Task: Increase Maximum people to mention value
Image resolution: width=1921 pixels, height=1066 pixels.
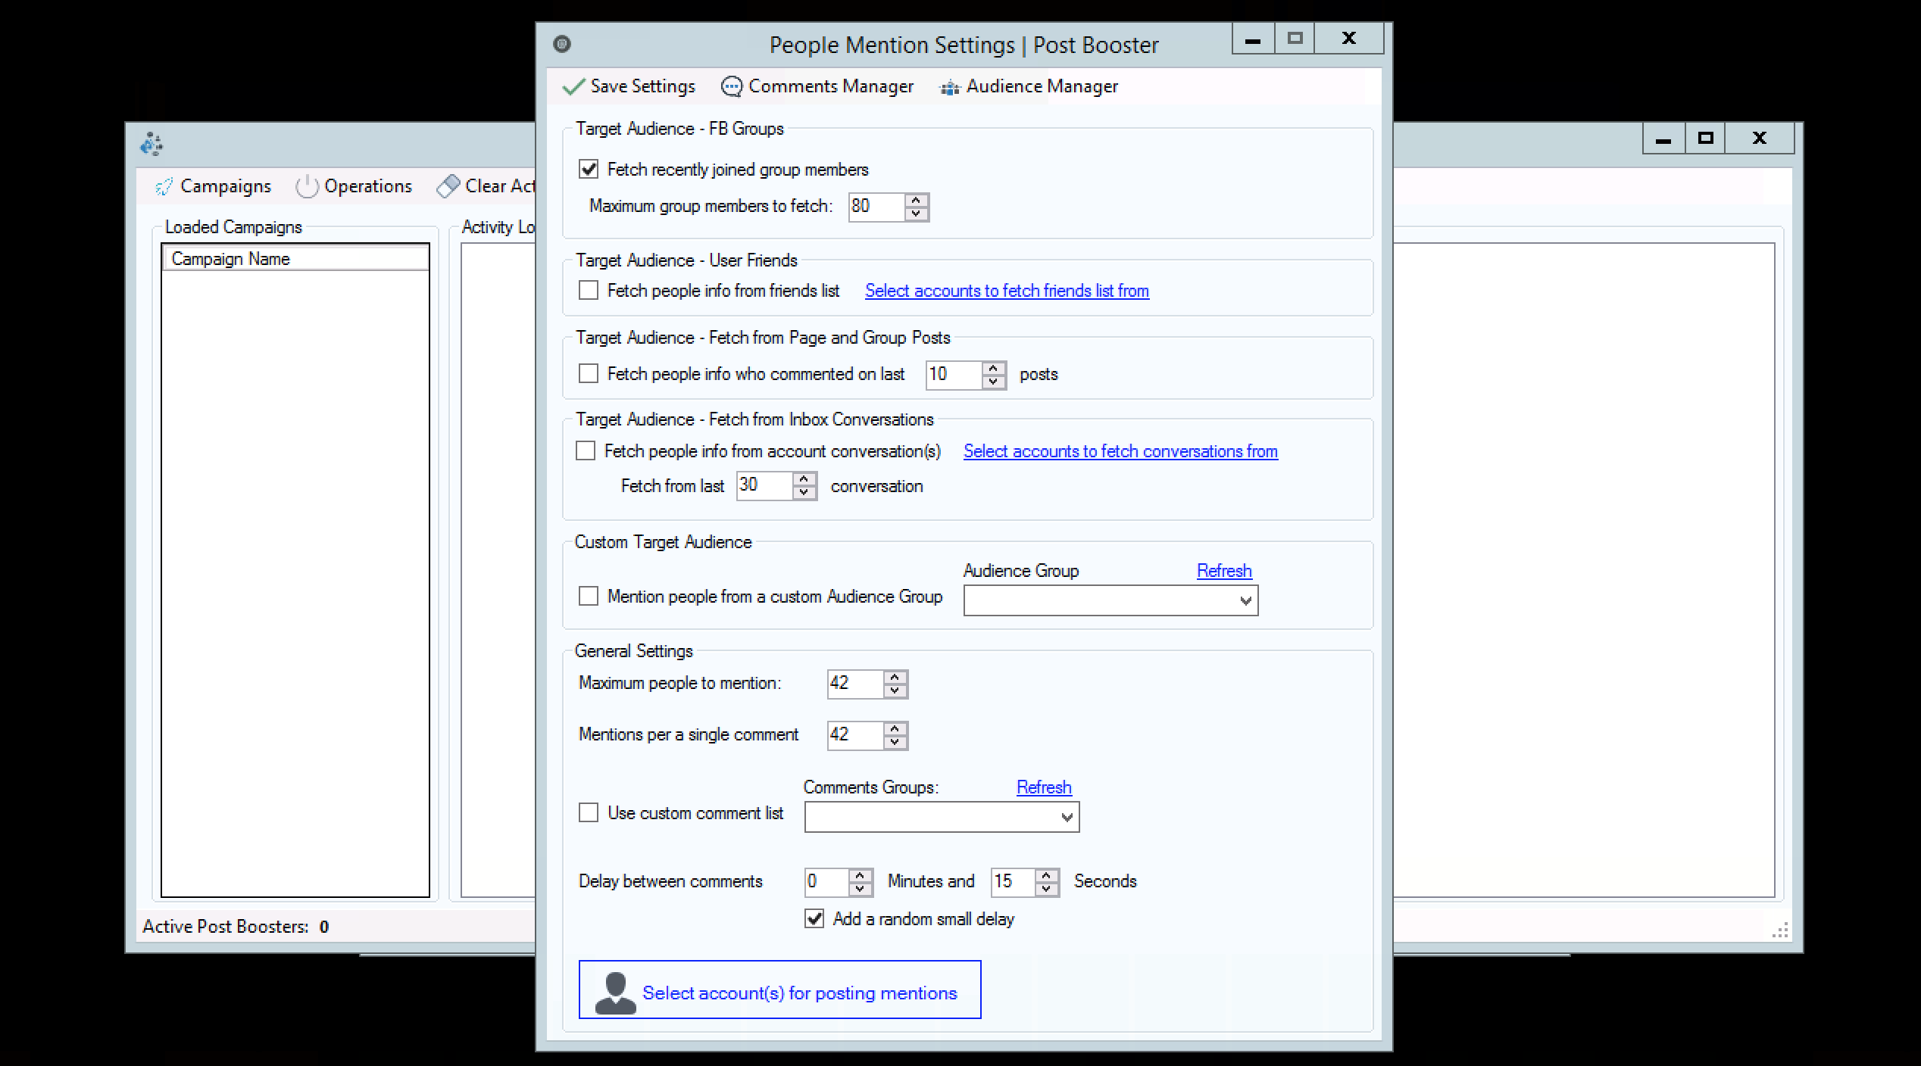Action: coord(895,678)
